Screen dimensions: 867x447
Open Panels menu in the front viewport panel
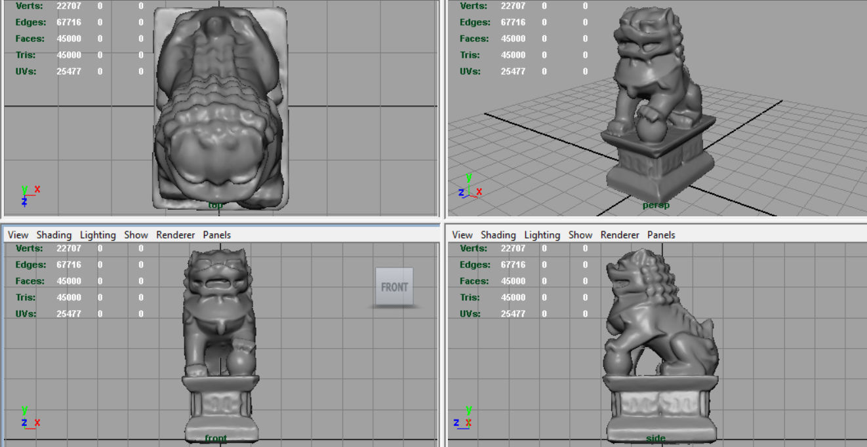(x=216, y=235)
